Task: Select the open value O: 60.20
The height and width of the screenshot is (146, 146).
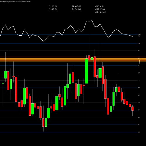Action: [53, 6]
